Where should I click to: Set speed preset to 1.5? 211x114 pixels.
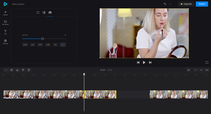pos(55,45)
